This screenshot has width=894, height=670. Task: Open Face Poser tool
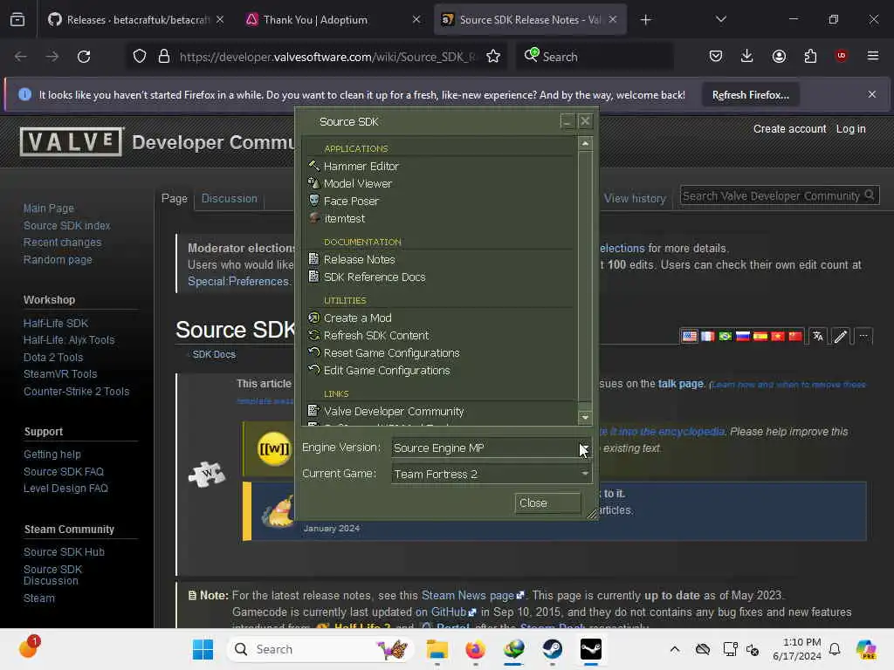(x=351, y=202)
